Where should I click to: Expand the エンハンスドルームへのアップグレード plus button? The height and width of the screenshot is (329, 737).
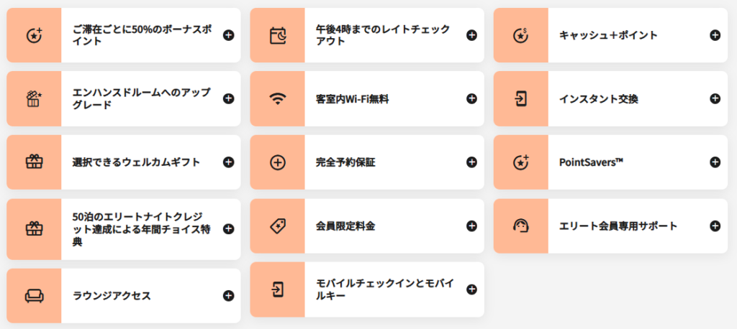228,98
